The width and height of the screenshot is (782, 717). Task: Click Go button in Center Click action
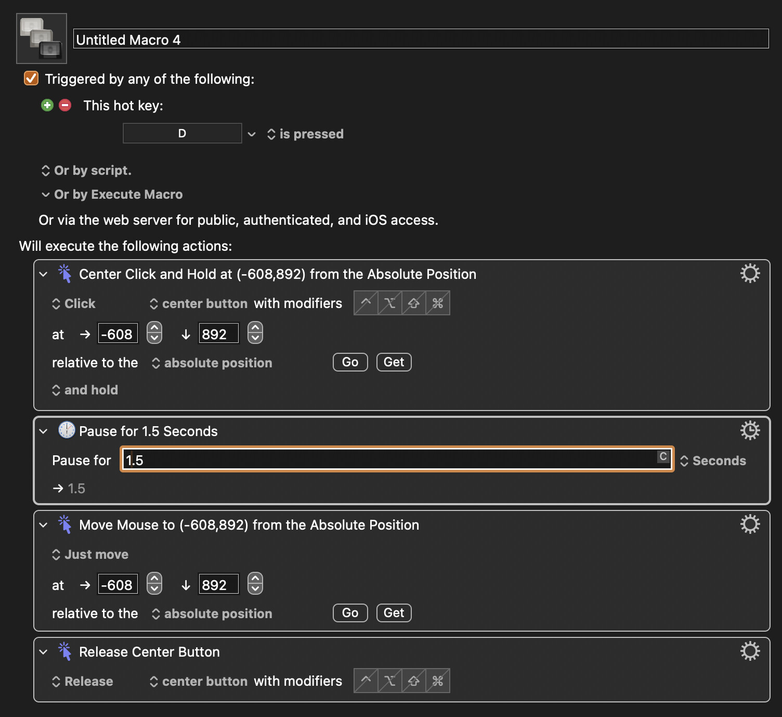click(350, 362)
